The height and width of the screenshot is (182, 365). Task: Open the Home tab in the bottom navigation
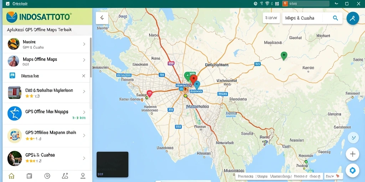(x=11, y=176)
